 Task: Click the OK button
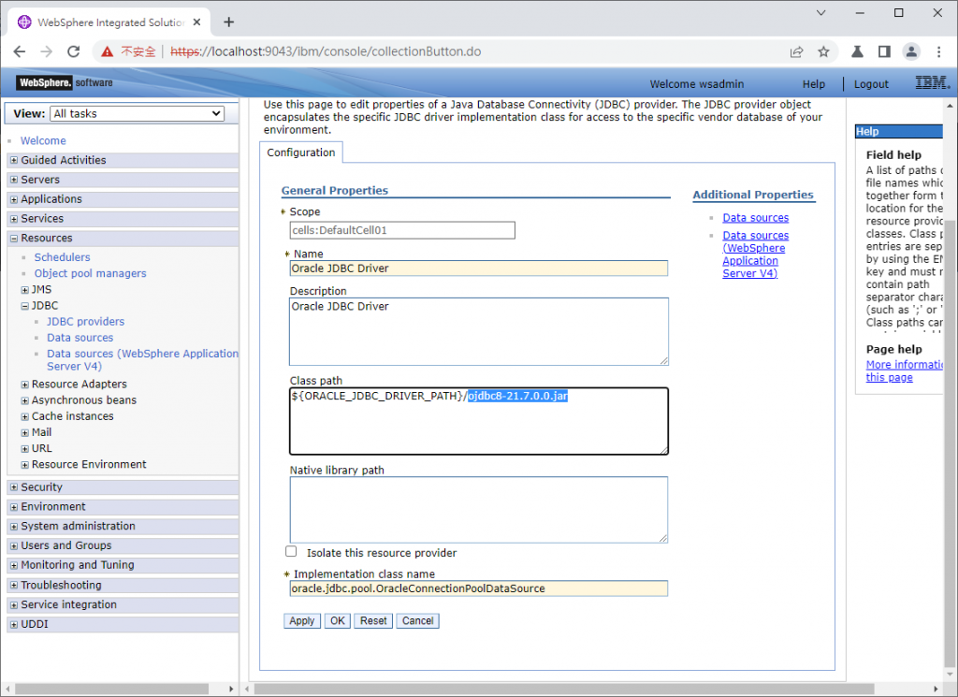pyautogui.click(x=337, y=620)
